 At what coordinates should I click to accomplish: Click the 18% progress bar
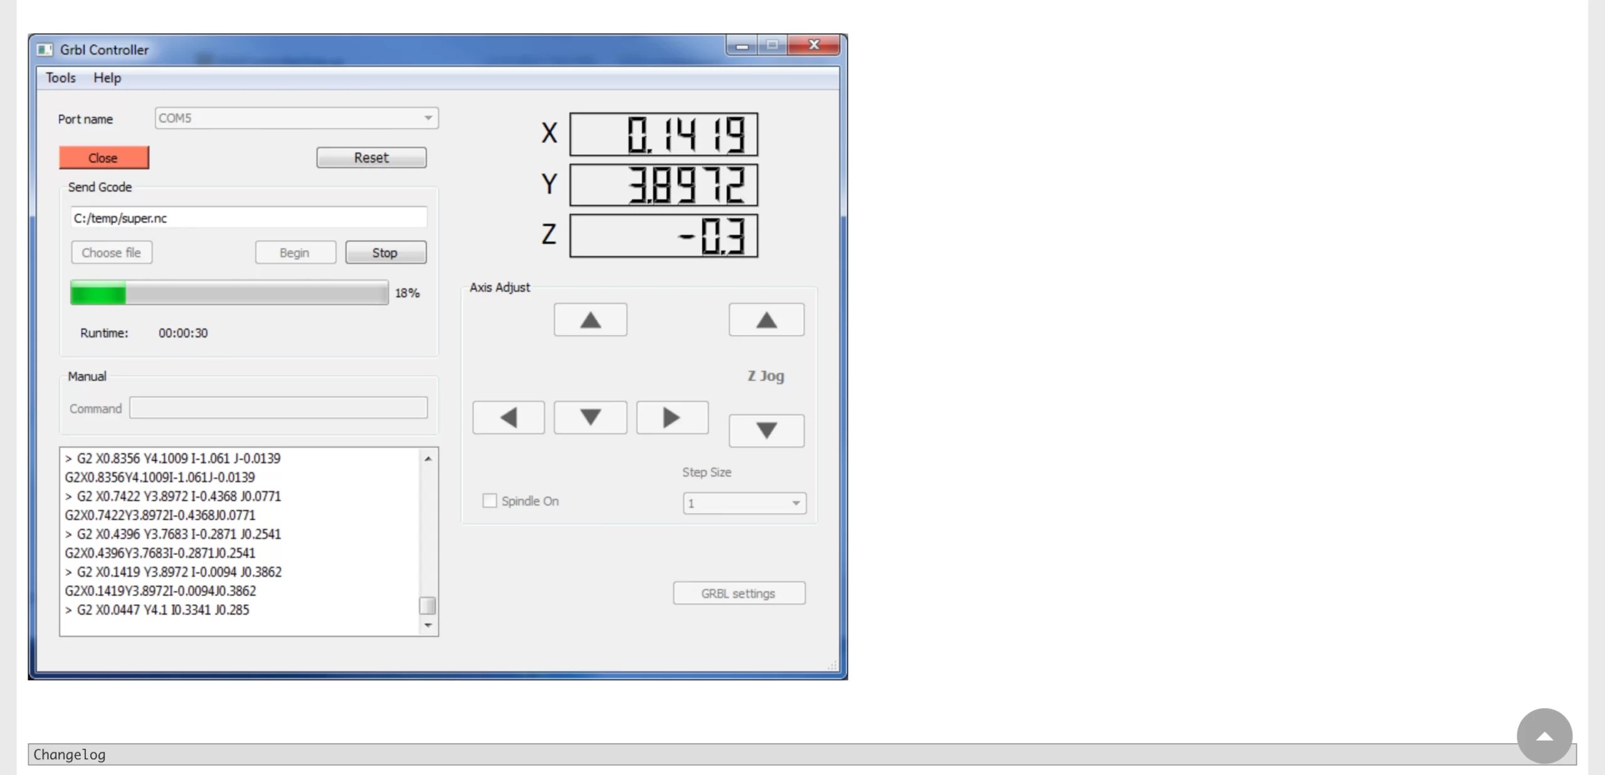[229, 293]
